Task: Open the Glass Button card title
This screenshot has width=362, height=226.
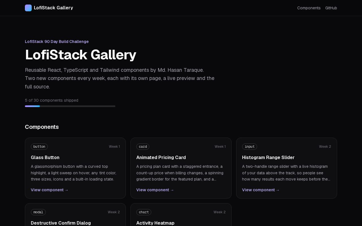Action: click(x=45, y=157)
